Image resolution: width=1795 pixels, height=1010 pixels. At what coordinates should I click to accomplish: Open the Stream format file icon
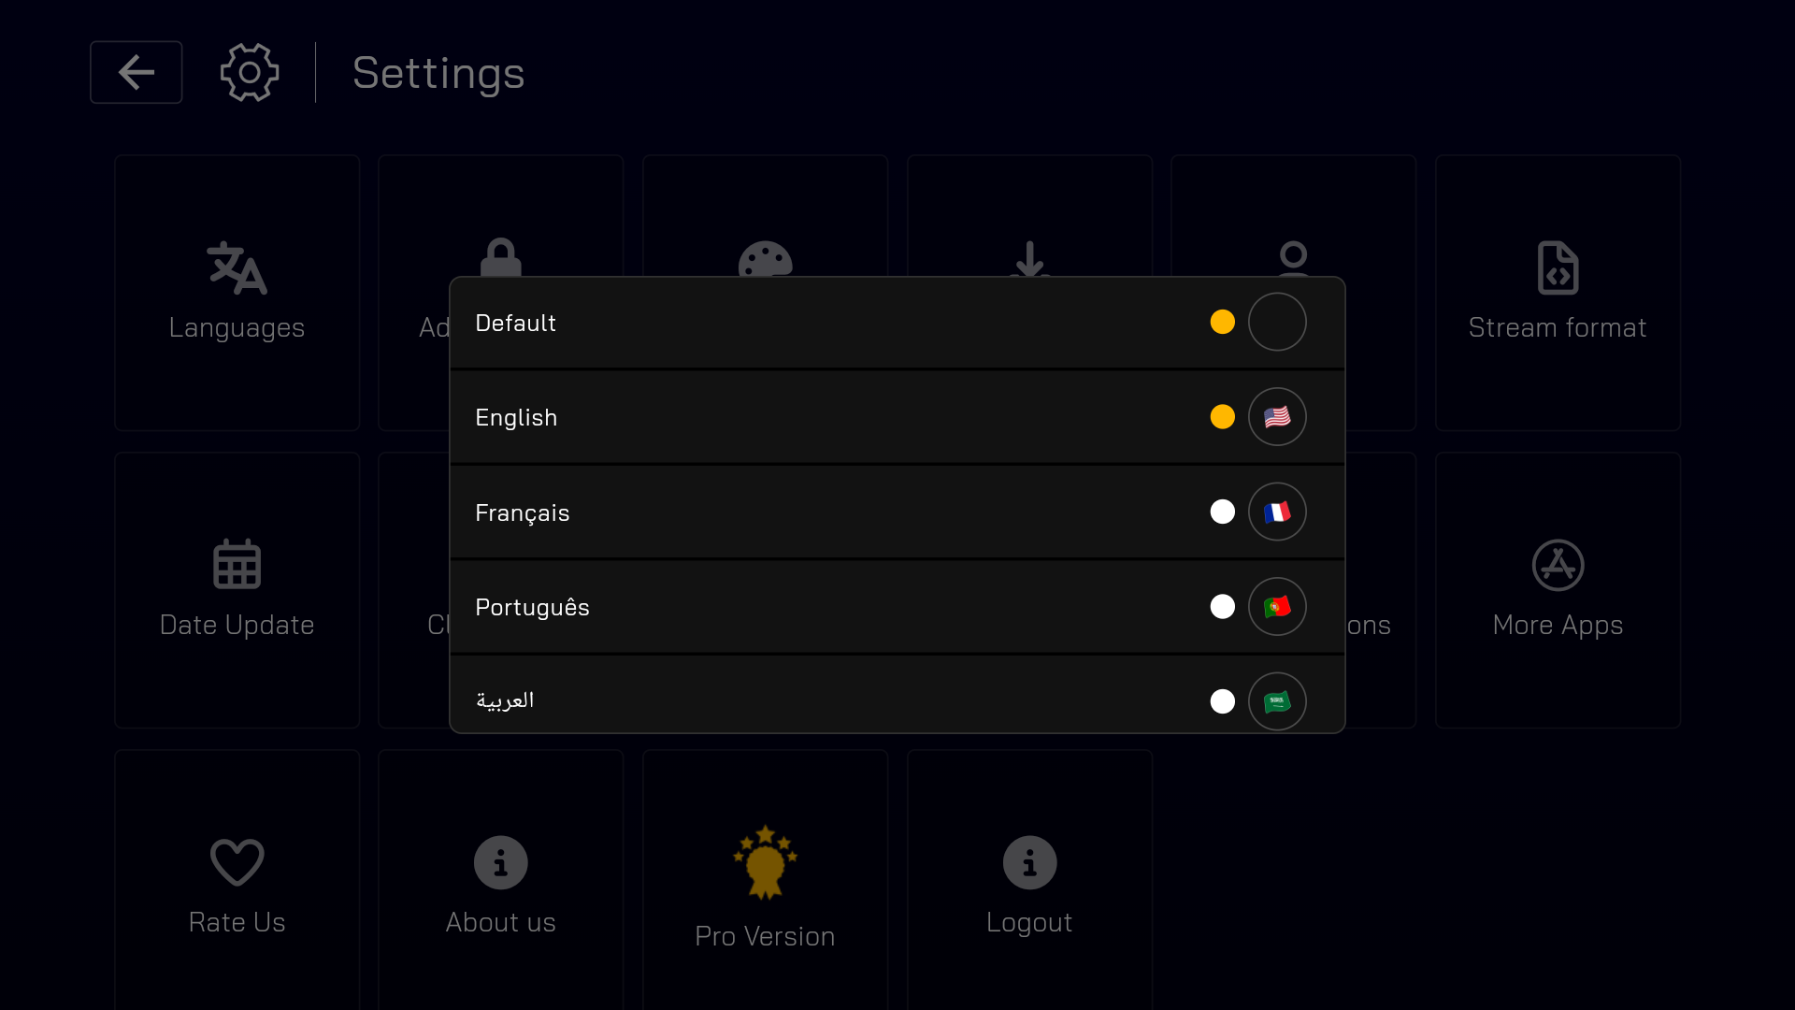coord(1558,268)
